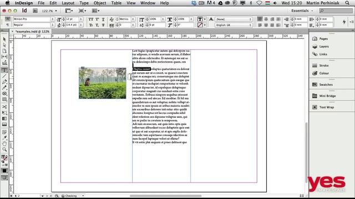Open the Arrange Documents dropdown
Viewport: 355px width, 199px height.
coord(95,11)
